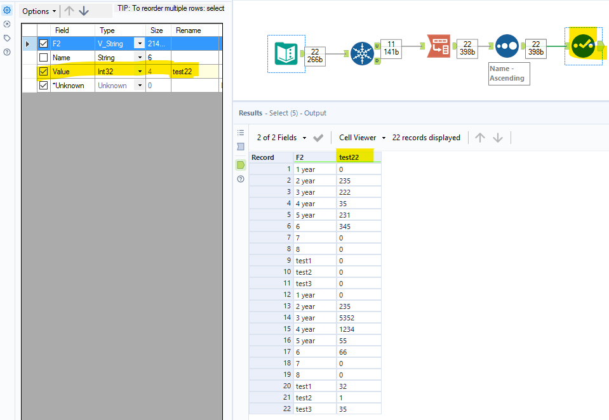This screenshot has width=609, height=420.
Task: Enable the Name field checkbox
Action: 43,57
